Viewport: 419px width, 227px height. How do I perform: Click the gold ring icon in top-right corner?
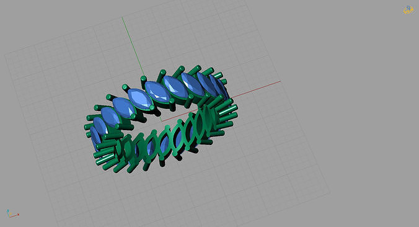408,10
